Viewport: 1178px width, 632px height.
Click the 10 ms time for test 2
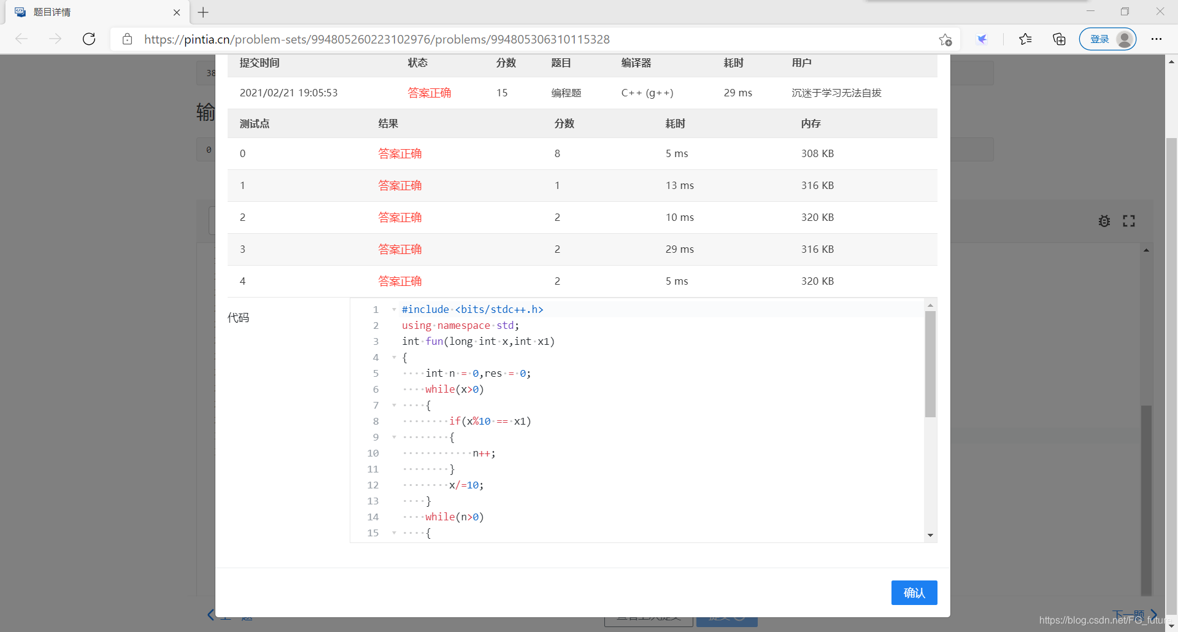(x=680, y=217)
